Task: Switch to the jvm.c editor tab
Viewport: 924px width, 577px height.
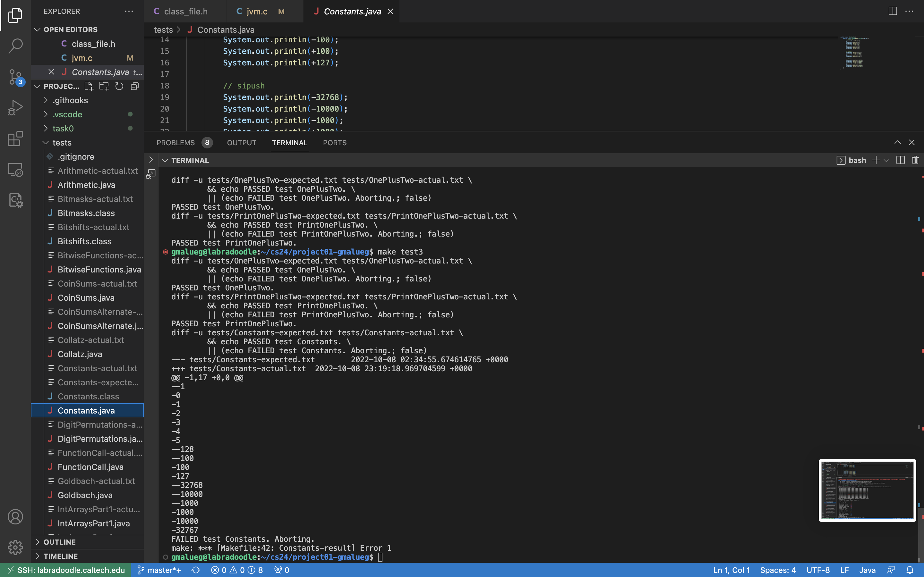Action: point(257,12)
